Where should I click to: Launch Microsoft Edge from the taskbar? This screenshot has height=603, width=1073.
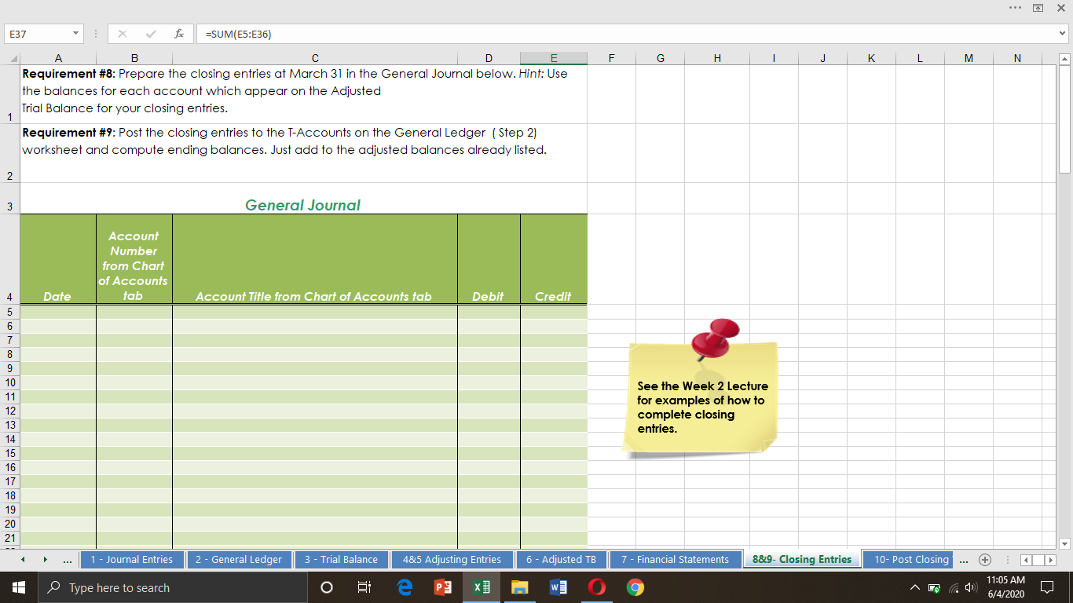point(405,587)
